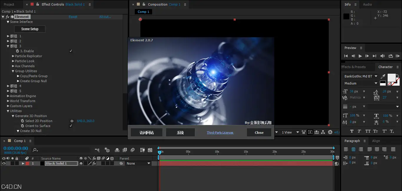Open the Character panel menu

[x=397, y=67]
